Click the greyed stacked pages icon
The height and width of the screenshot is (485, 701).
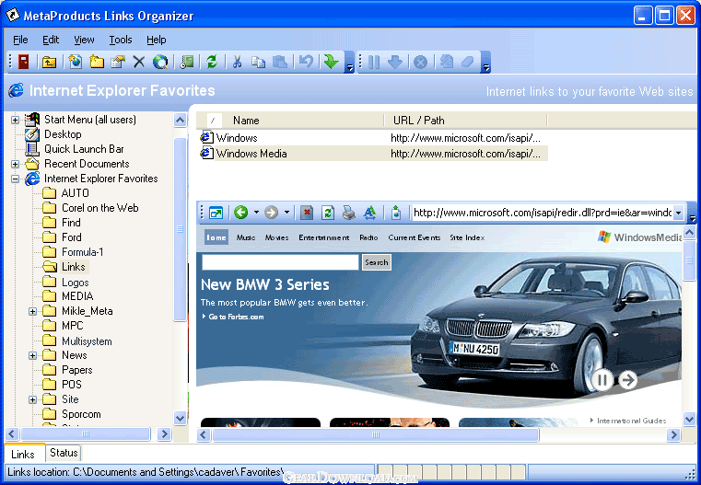(446, 62)
